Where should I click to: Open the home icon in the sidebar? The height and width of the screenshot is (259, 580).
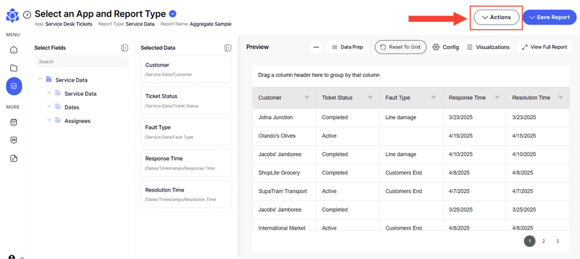tap(14, 50)
